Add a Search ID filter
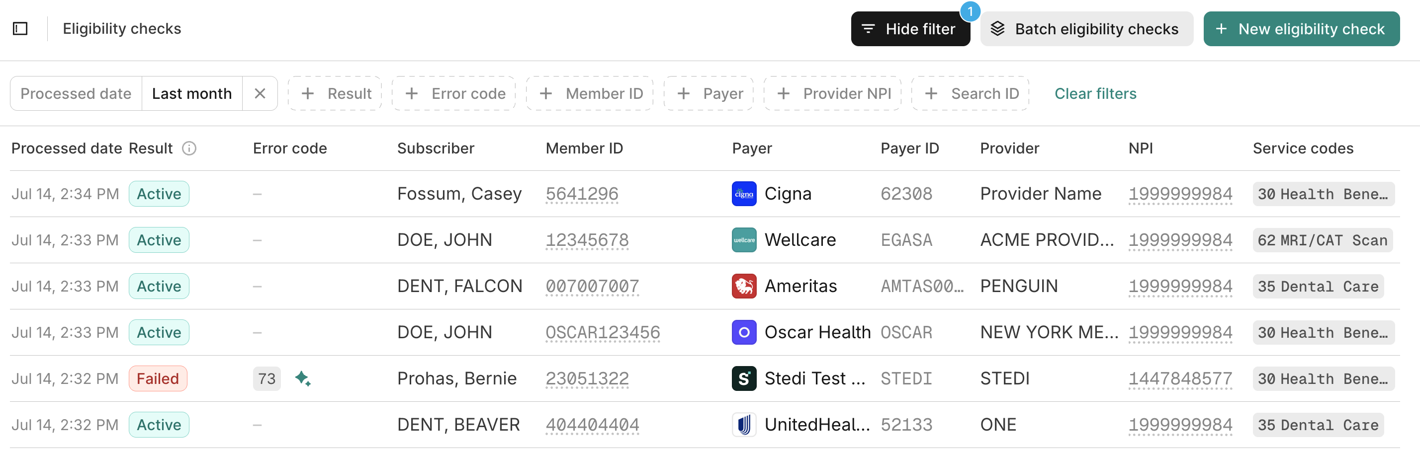 click(970, 94)
